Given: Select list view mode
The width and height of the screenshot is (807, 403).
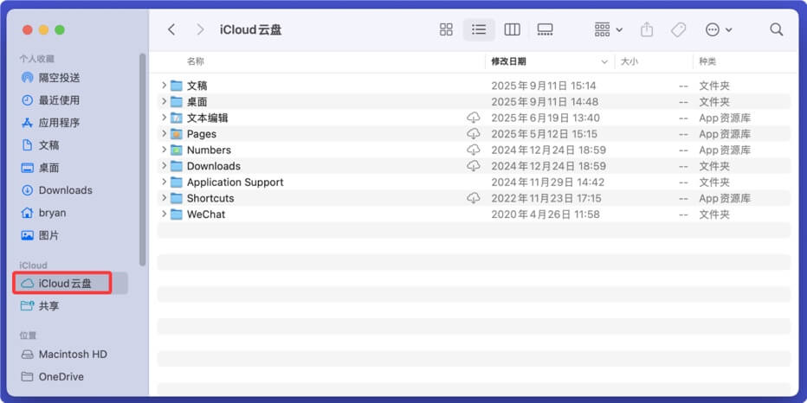Looking at the screenshot, I should (479, 29).
